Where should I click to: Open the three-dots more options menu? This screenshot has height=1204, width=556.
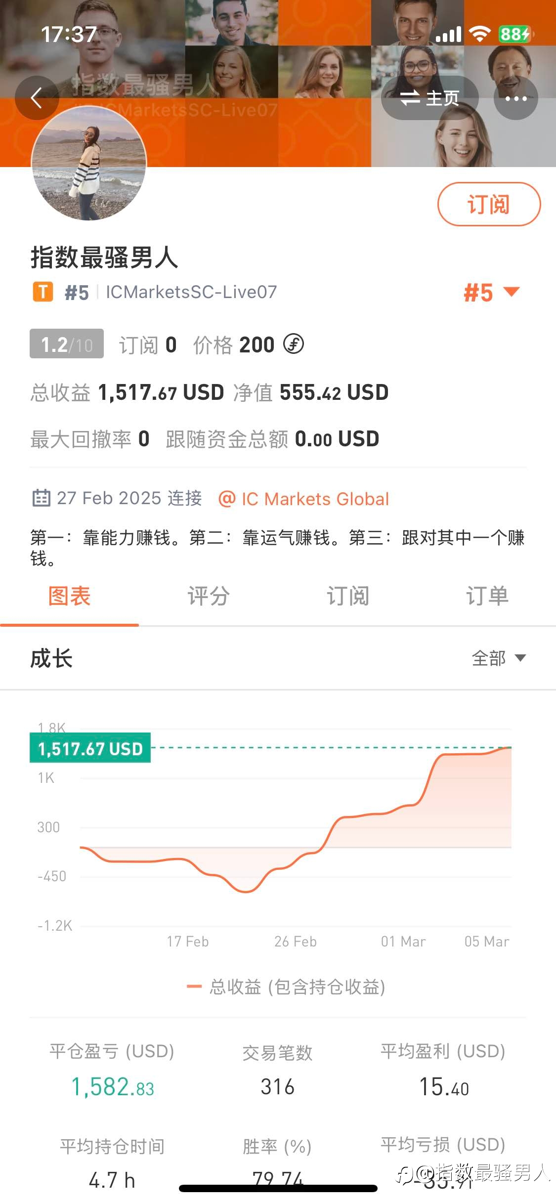pos(515,98)
